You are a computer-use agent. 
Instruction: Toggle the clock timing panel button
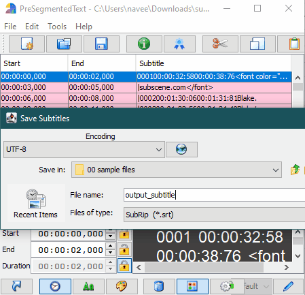point(55,286)
